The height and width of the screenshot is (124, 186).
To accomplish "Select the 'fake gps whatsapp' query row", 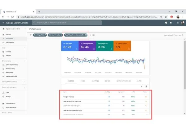I will point(105,97).
